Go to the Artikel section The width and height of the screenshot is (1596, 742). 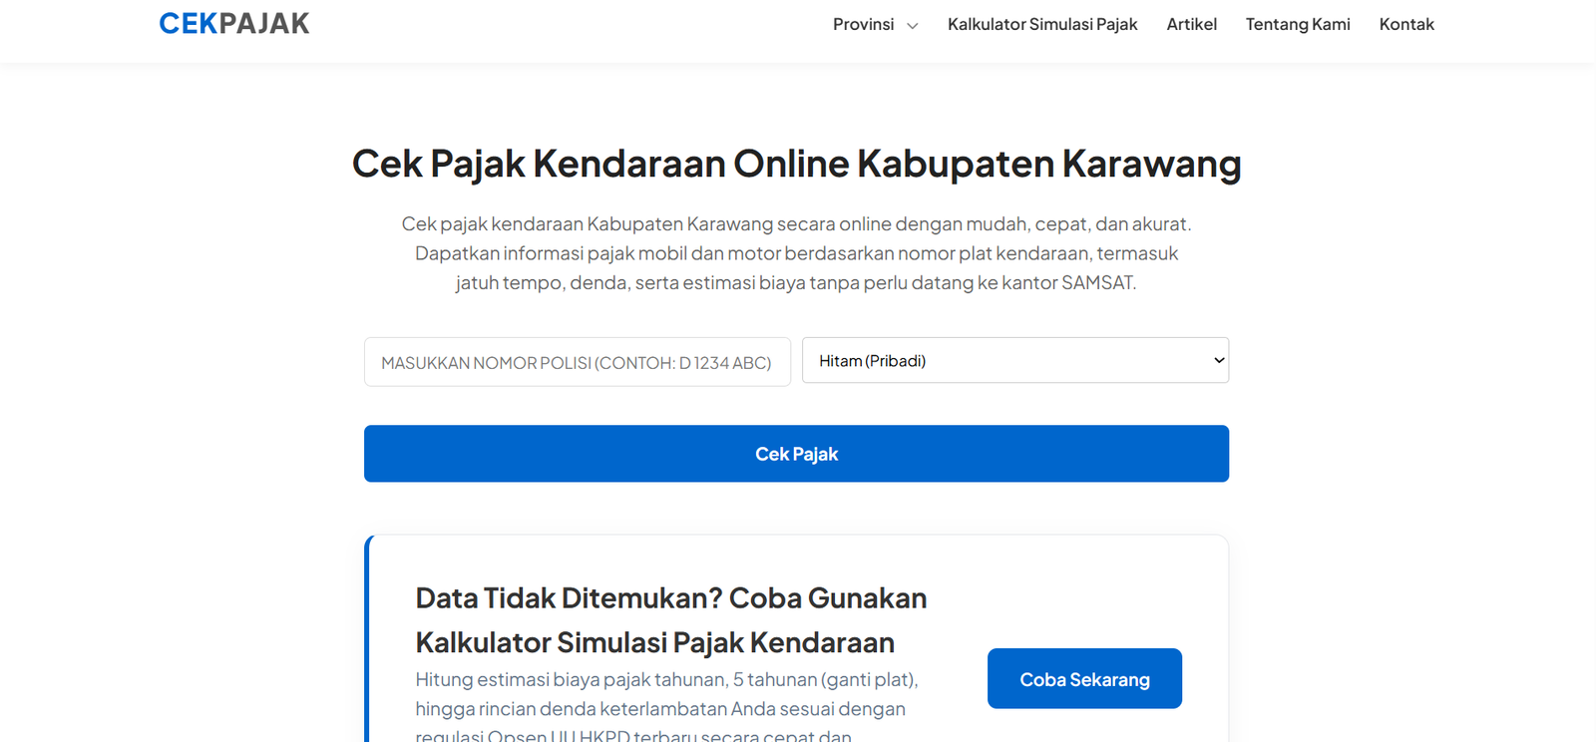click(1192, 24)
